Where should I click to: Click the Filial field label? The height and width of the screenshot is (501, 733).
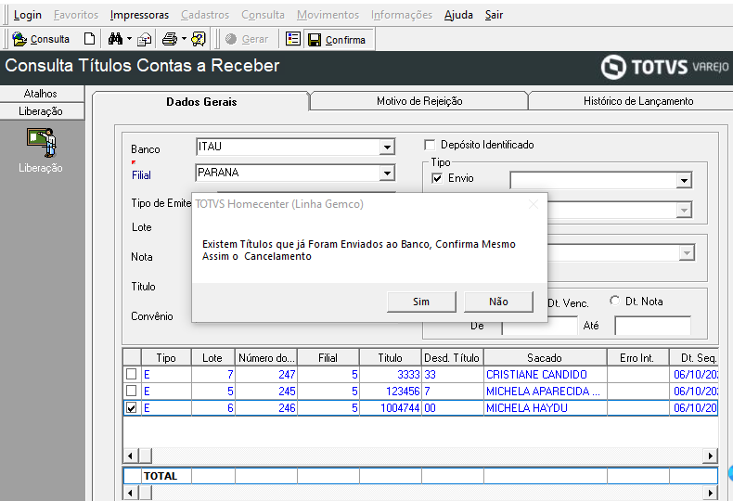(141, 175)
